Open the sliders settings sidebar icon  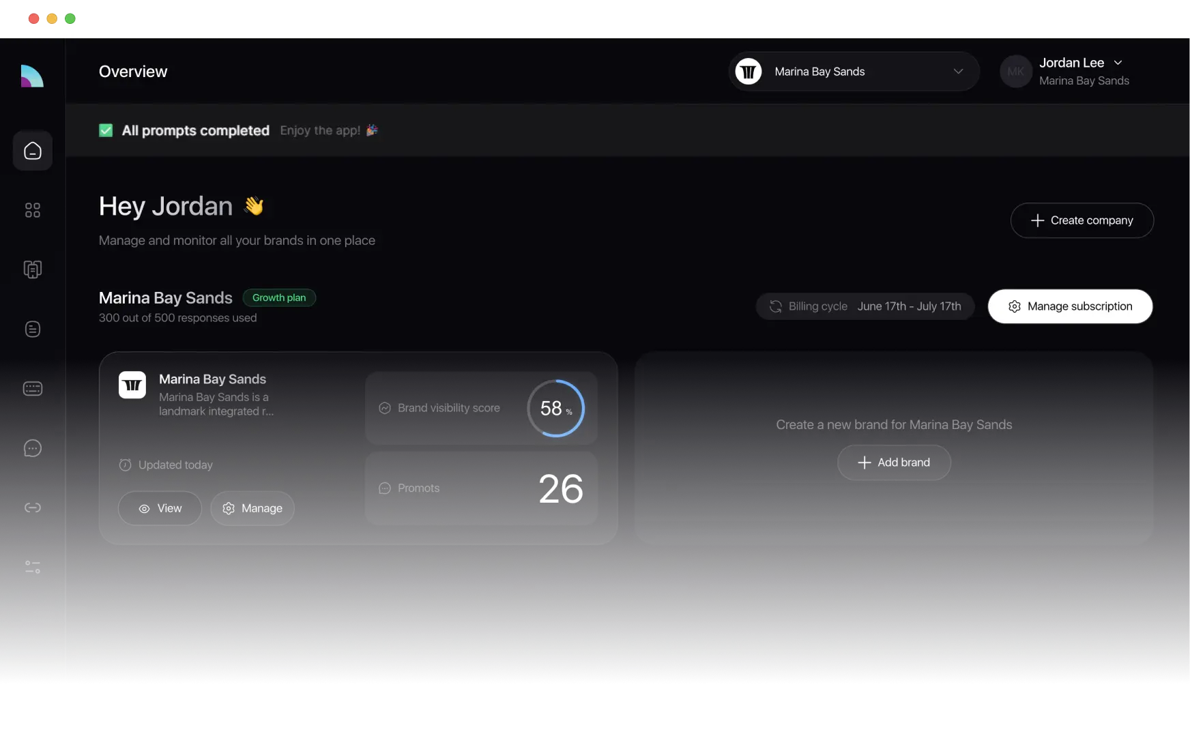pos(33,567)
